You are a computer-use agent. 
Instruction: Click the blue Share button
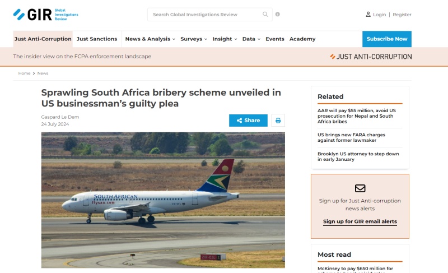coord(248,121)
